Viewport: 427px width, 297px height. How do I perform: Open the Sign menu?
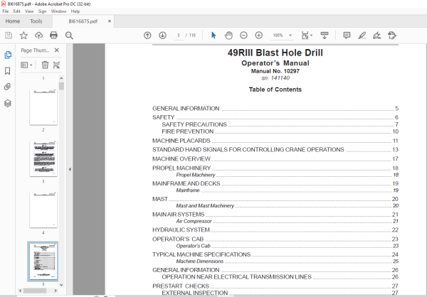click(42, 11)
